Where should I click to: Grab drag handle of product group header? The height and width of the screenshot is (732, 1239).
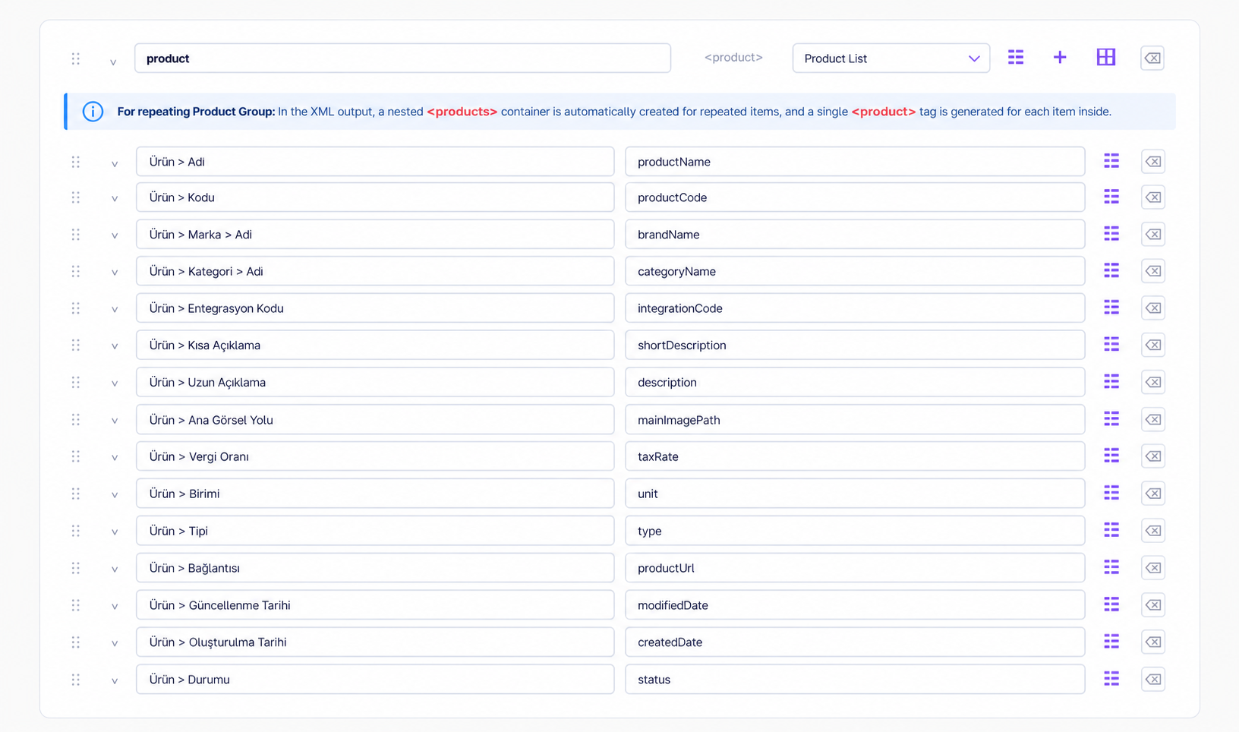(76, 58)
